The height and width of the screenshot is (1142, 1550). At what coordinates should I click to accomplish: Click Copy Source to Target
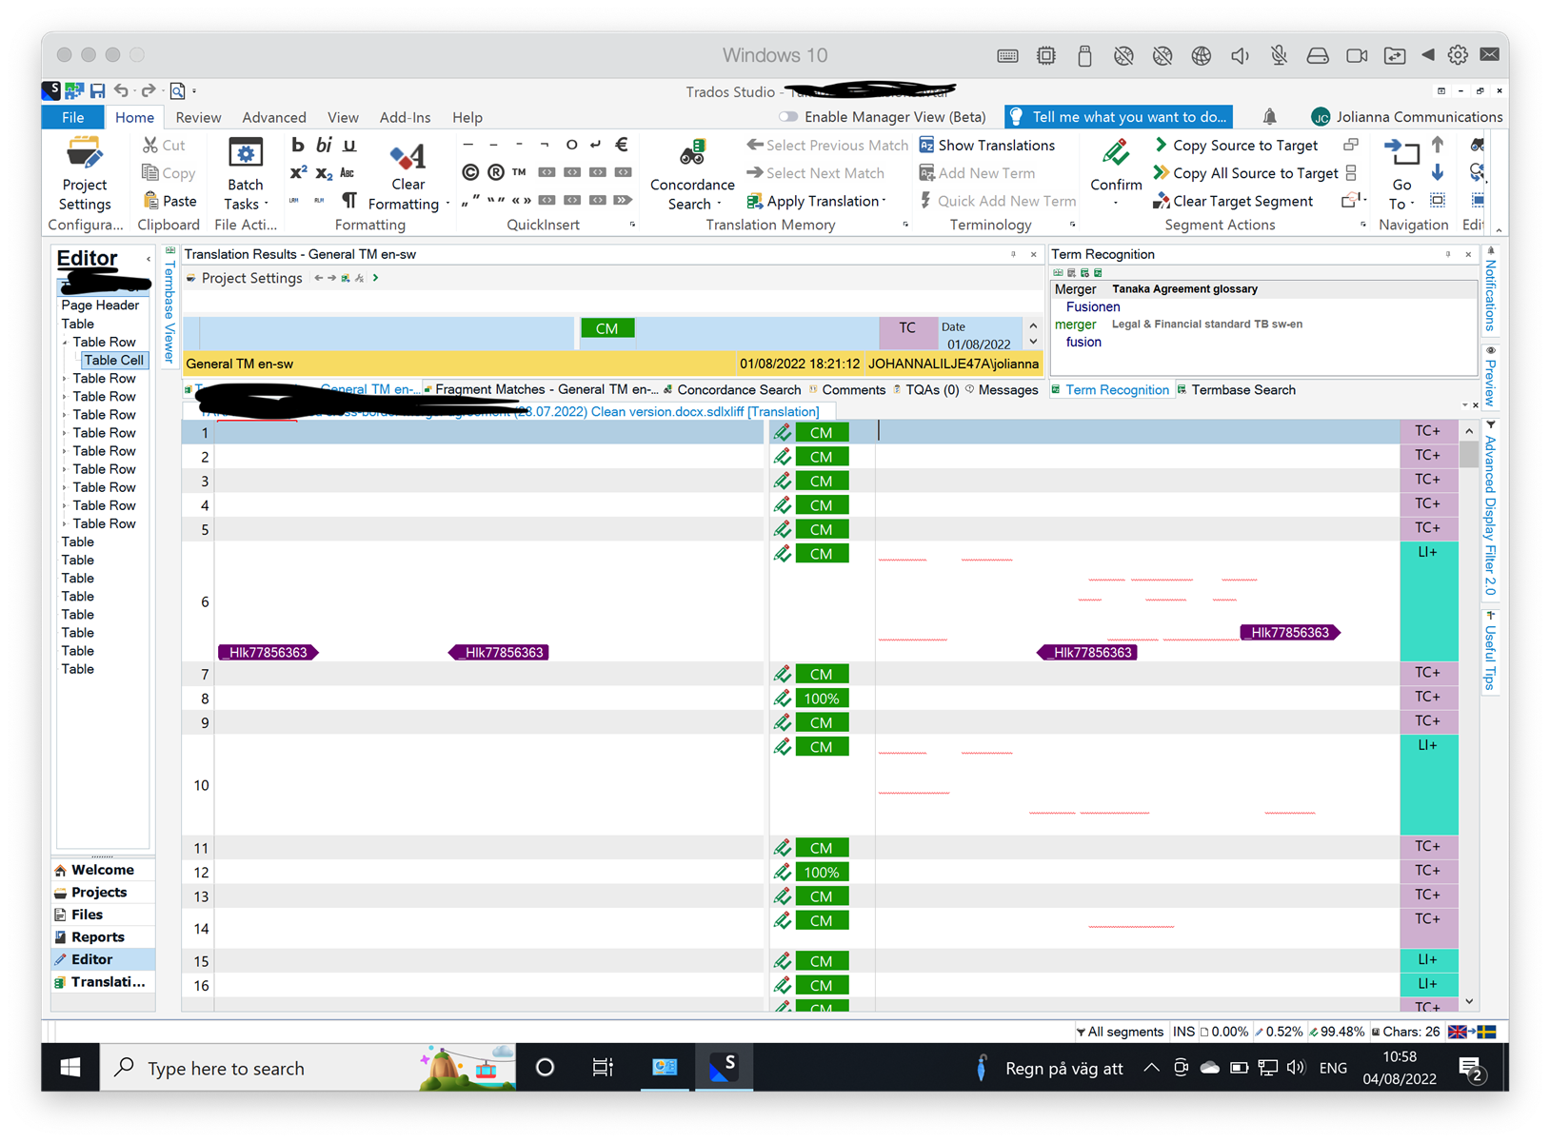[x=1236, y=145]
